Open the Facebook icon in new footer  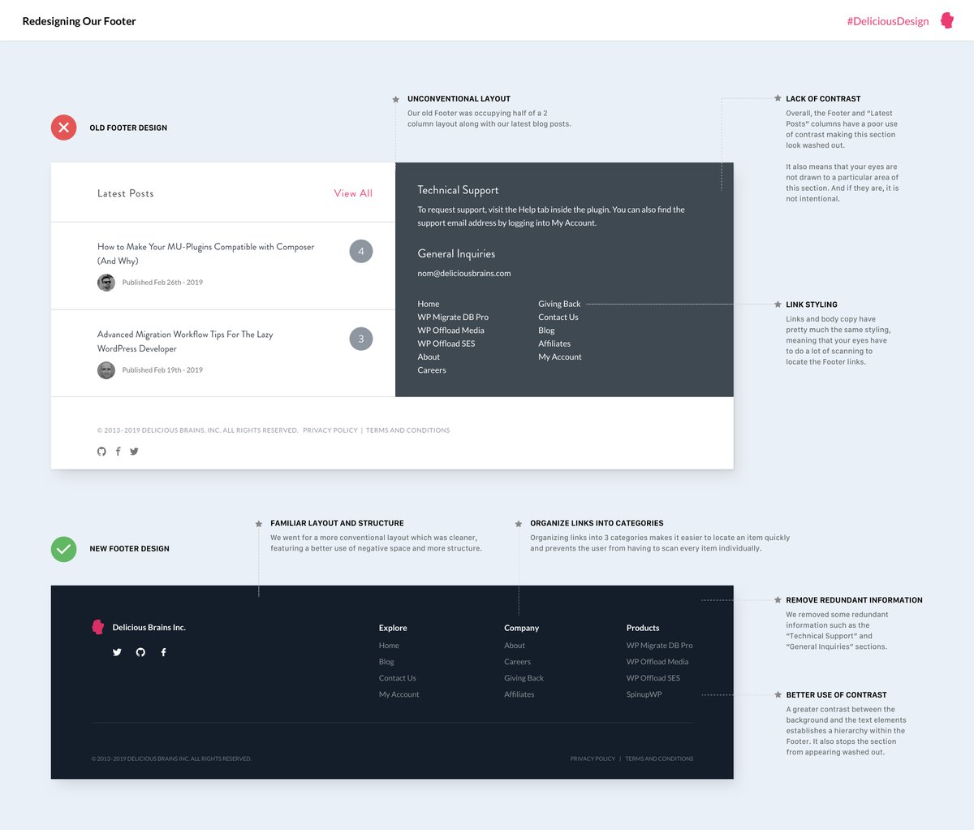(163, 652)
